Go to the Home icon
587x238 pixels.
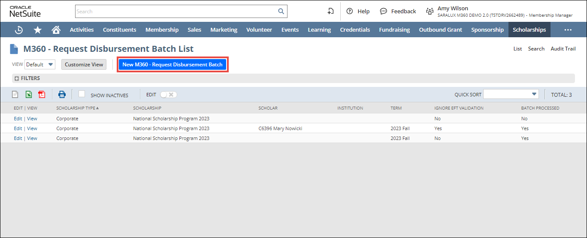[x=56, y=30]
